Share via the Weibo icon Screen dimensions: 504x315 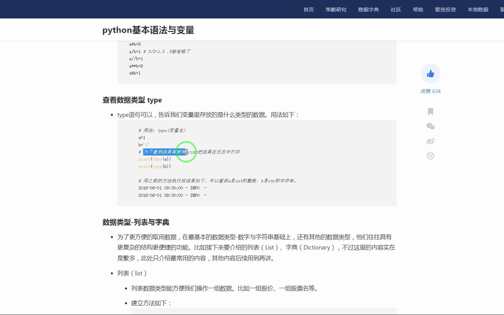(430, 141)
